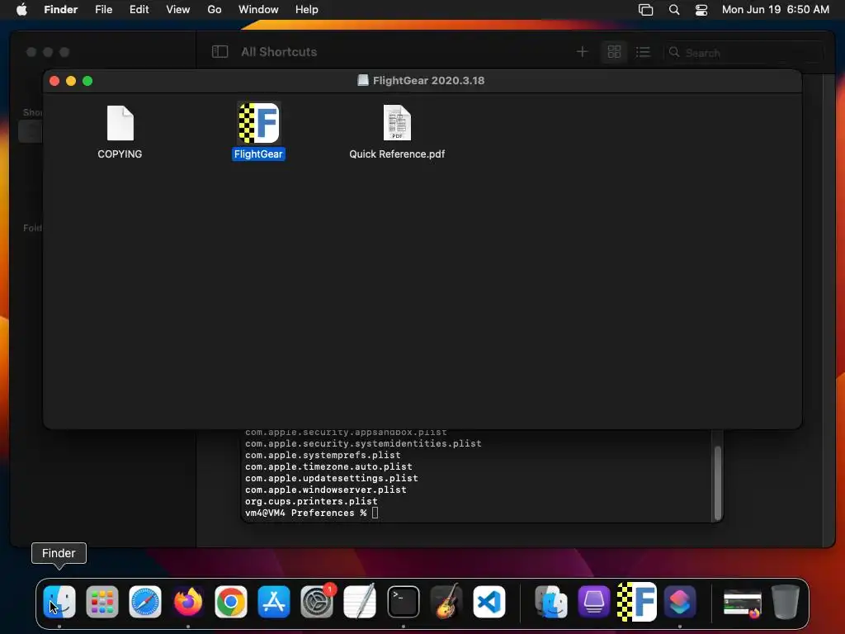Viewport: 845px width, 634px height.
Task: Open the View menu
Action: pyautogui.click(x=178, y=9)
